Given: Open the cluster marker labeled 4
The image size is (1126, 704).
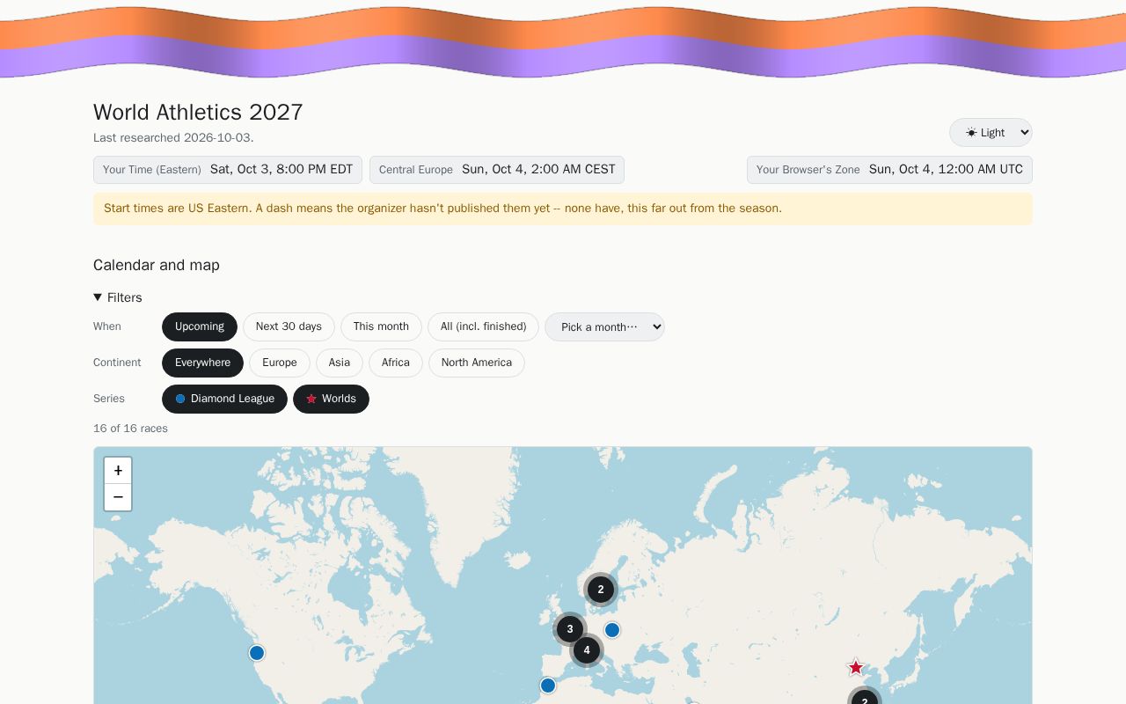Looking at the screenshot, I should (587, 650).
